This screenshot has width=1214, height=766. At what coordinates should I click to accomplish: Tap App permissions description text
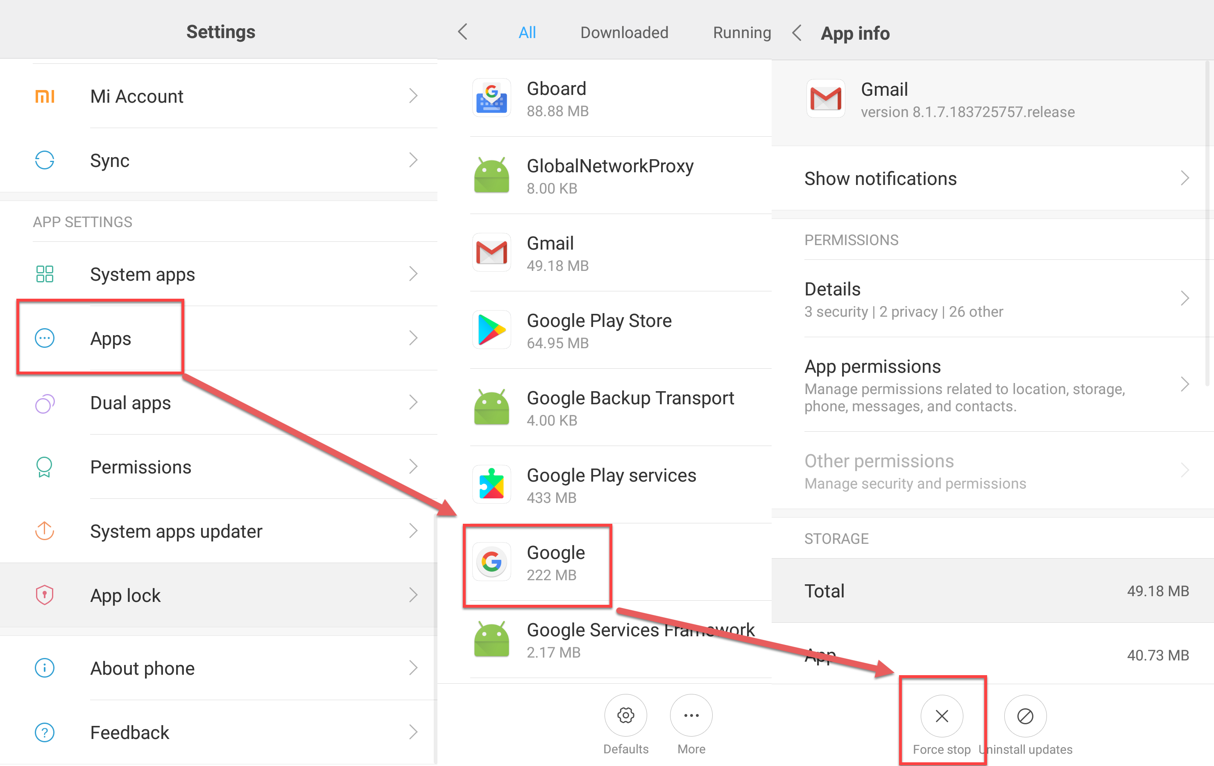tap(965, 397)
